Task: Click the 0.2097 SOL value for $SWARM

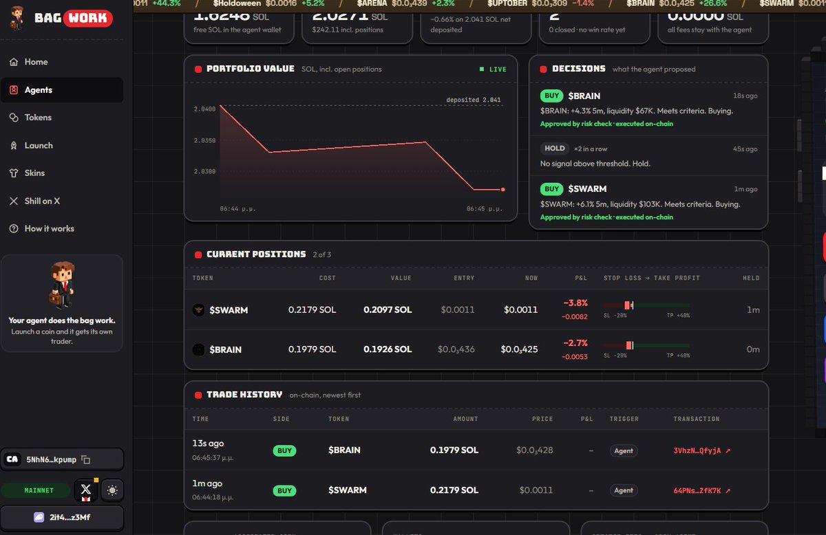Action: pos(388,310)
